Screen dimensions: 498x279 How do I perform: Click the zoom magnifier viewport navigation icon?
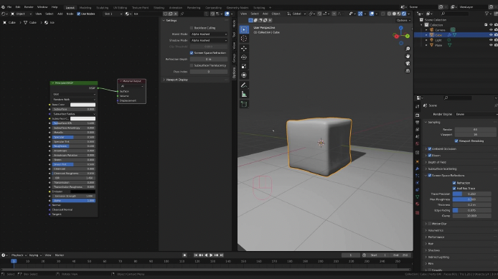point(408,49)
